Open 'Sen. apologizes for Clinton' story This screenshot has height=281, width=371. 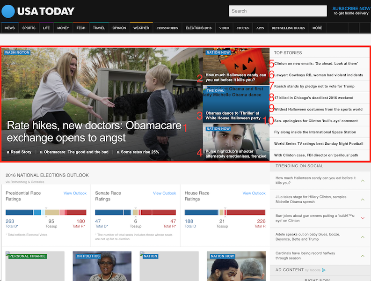coord(316,121)
